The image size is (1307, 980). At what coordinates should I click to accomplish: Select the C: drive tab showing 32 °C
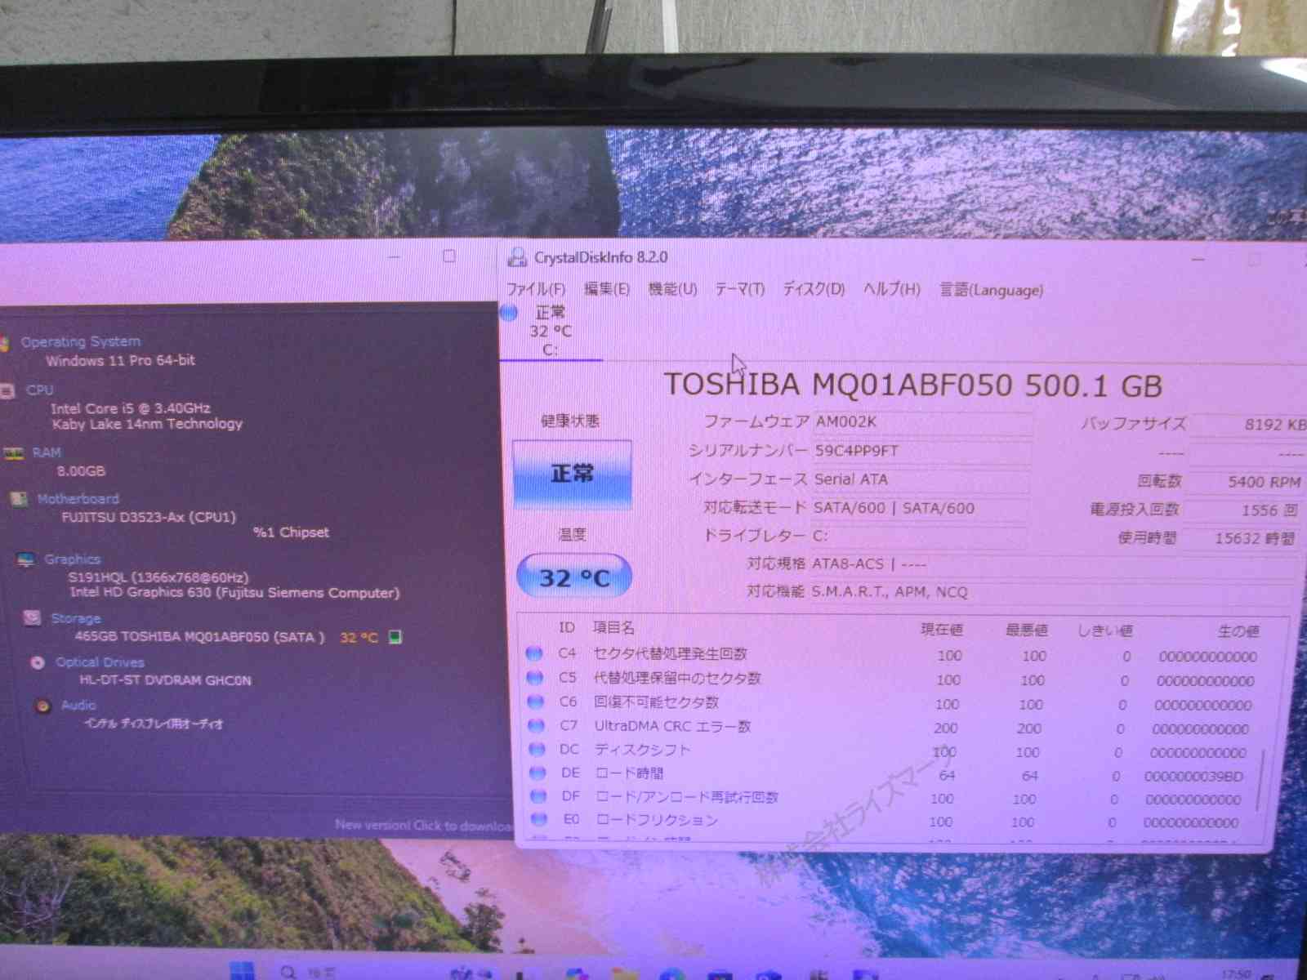click(x=550, y=332)
